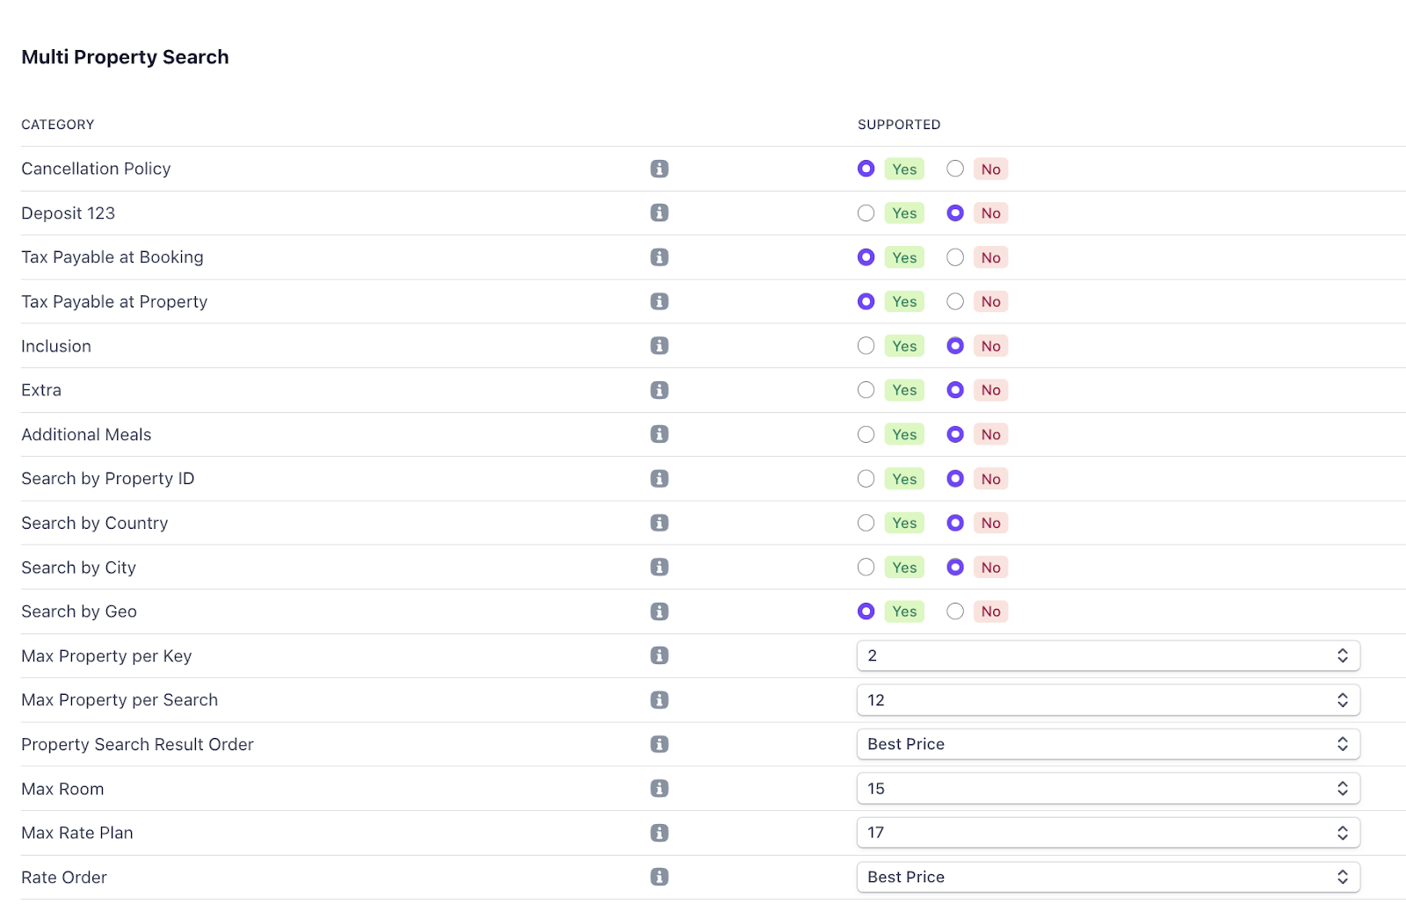Enable Yes for Additional Meals
The height and width of the screenshot is (904, 1406).
866,434
